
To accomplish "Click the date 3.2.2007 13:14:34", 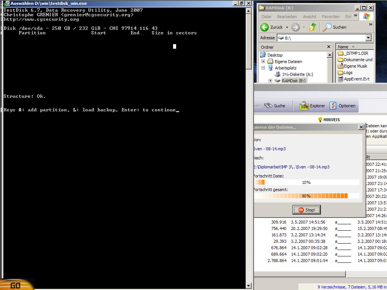I will coord(308,235).
